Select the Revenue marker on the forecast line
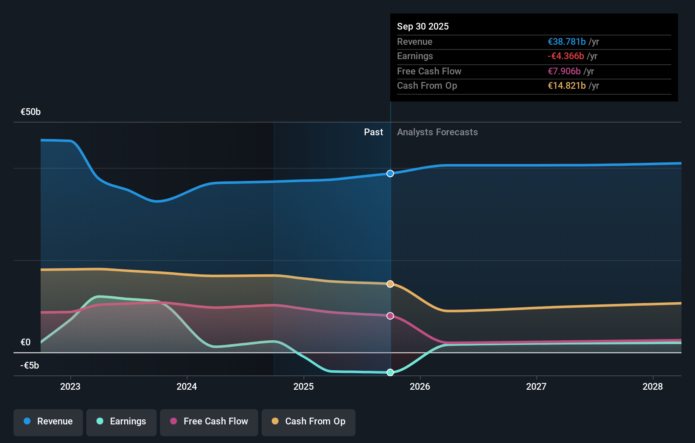This screenshot has height=443, width=695. pos(390,173)
